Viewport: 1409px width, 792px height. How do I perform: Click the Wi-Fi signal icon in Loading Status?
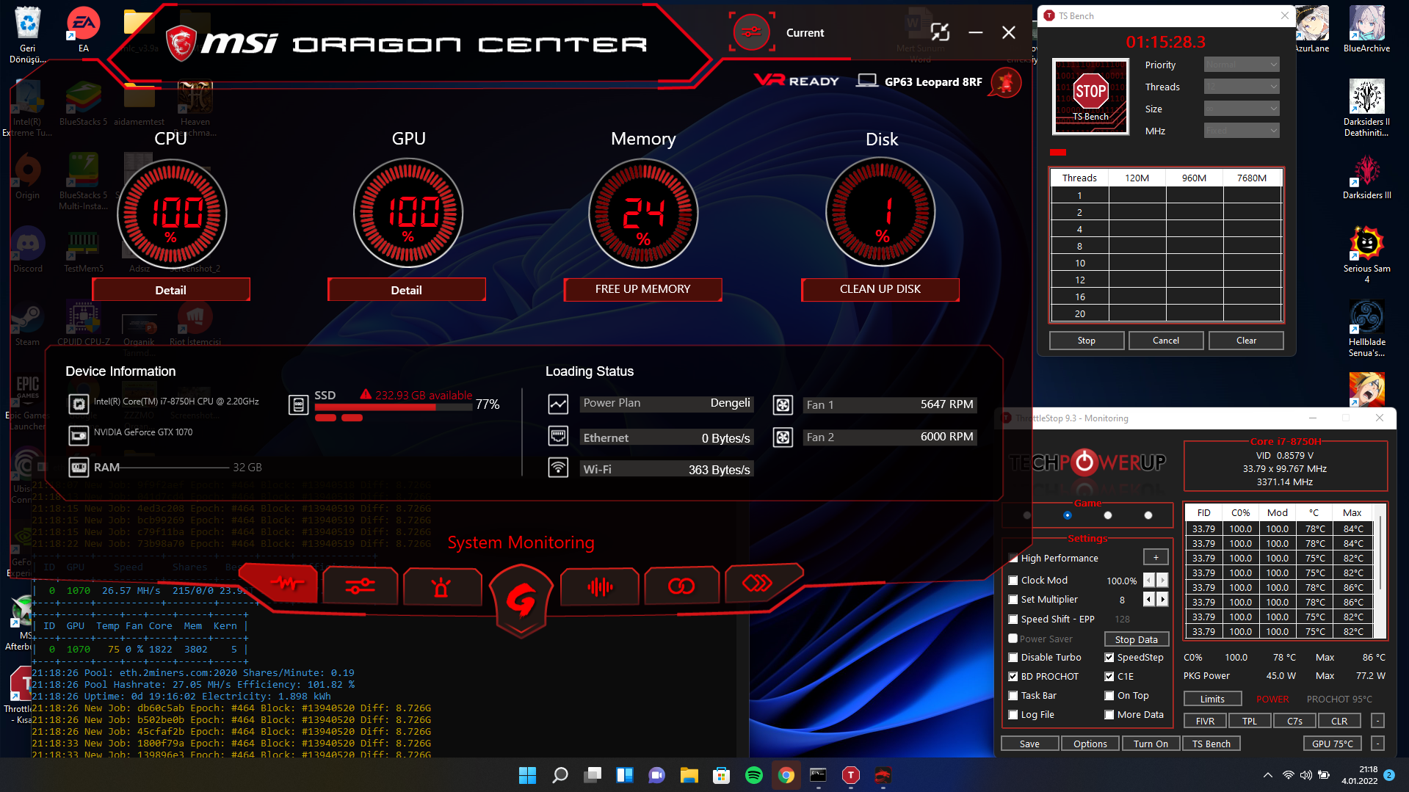(x=558, y=468)
